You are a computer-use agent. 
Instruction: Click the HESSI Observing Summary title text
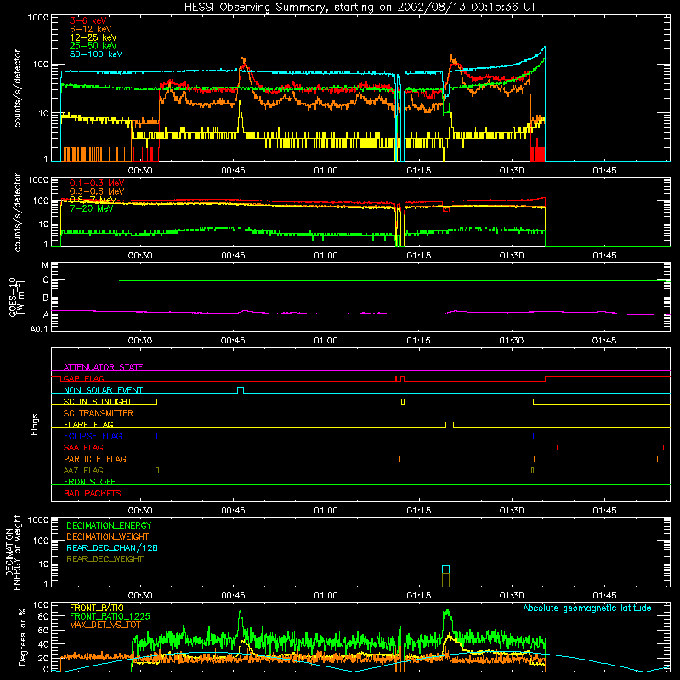tap(360, 7)
